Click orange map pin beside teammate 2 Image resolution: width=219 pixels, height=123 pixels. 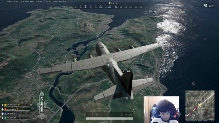(17, 109)
